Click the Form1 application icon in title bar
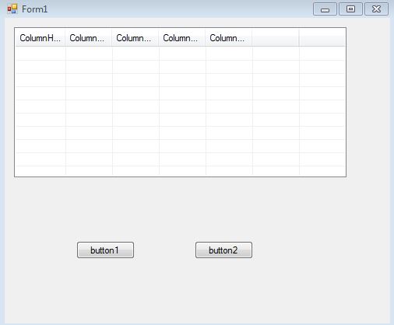Viewport: 394px width, 325px height. (x=12, y=9)
